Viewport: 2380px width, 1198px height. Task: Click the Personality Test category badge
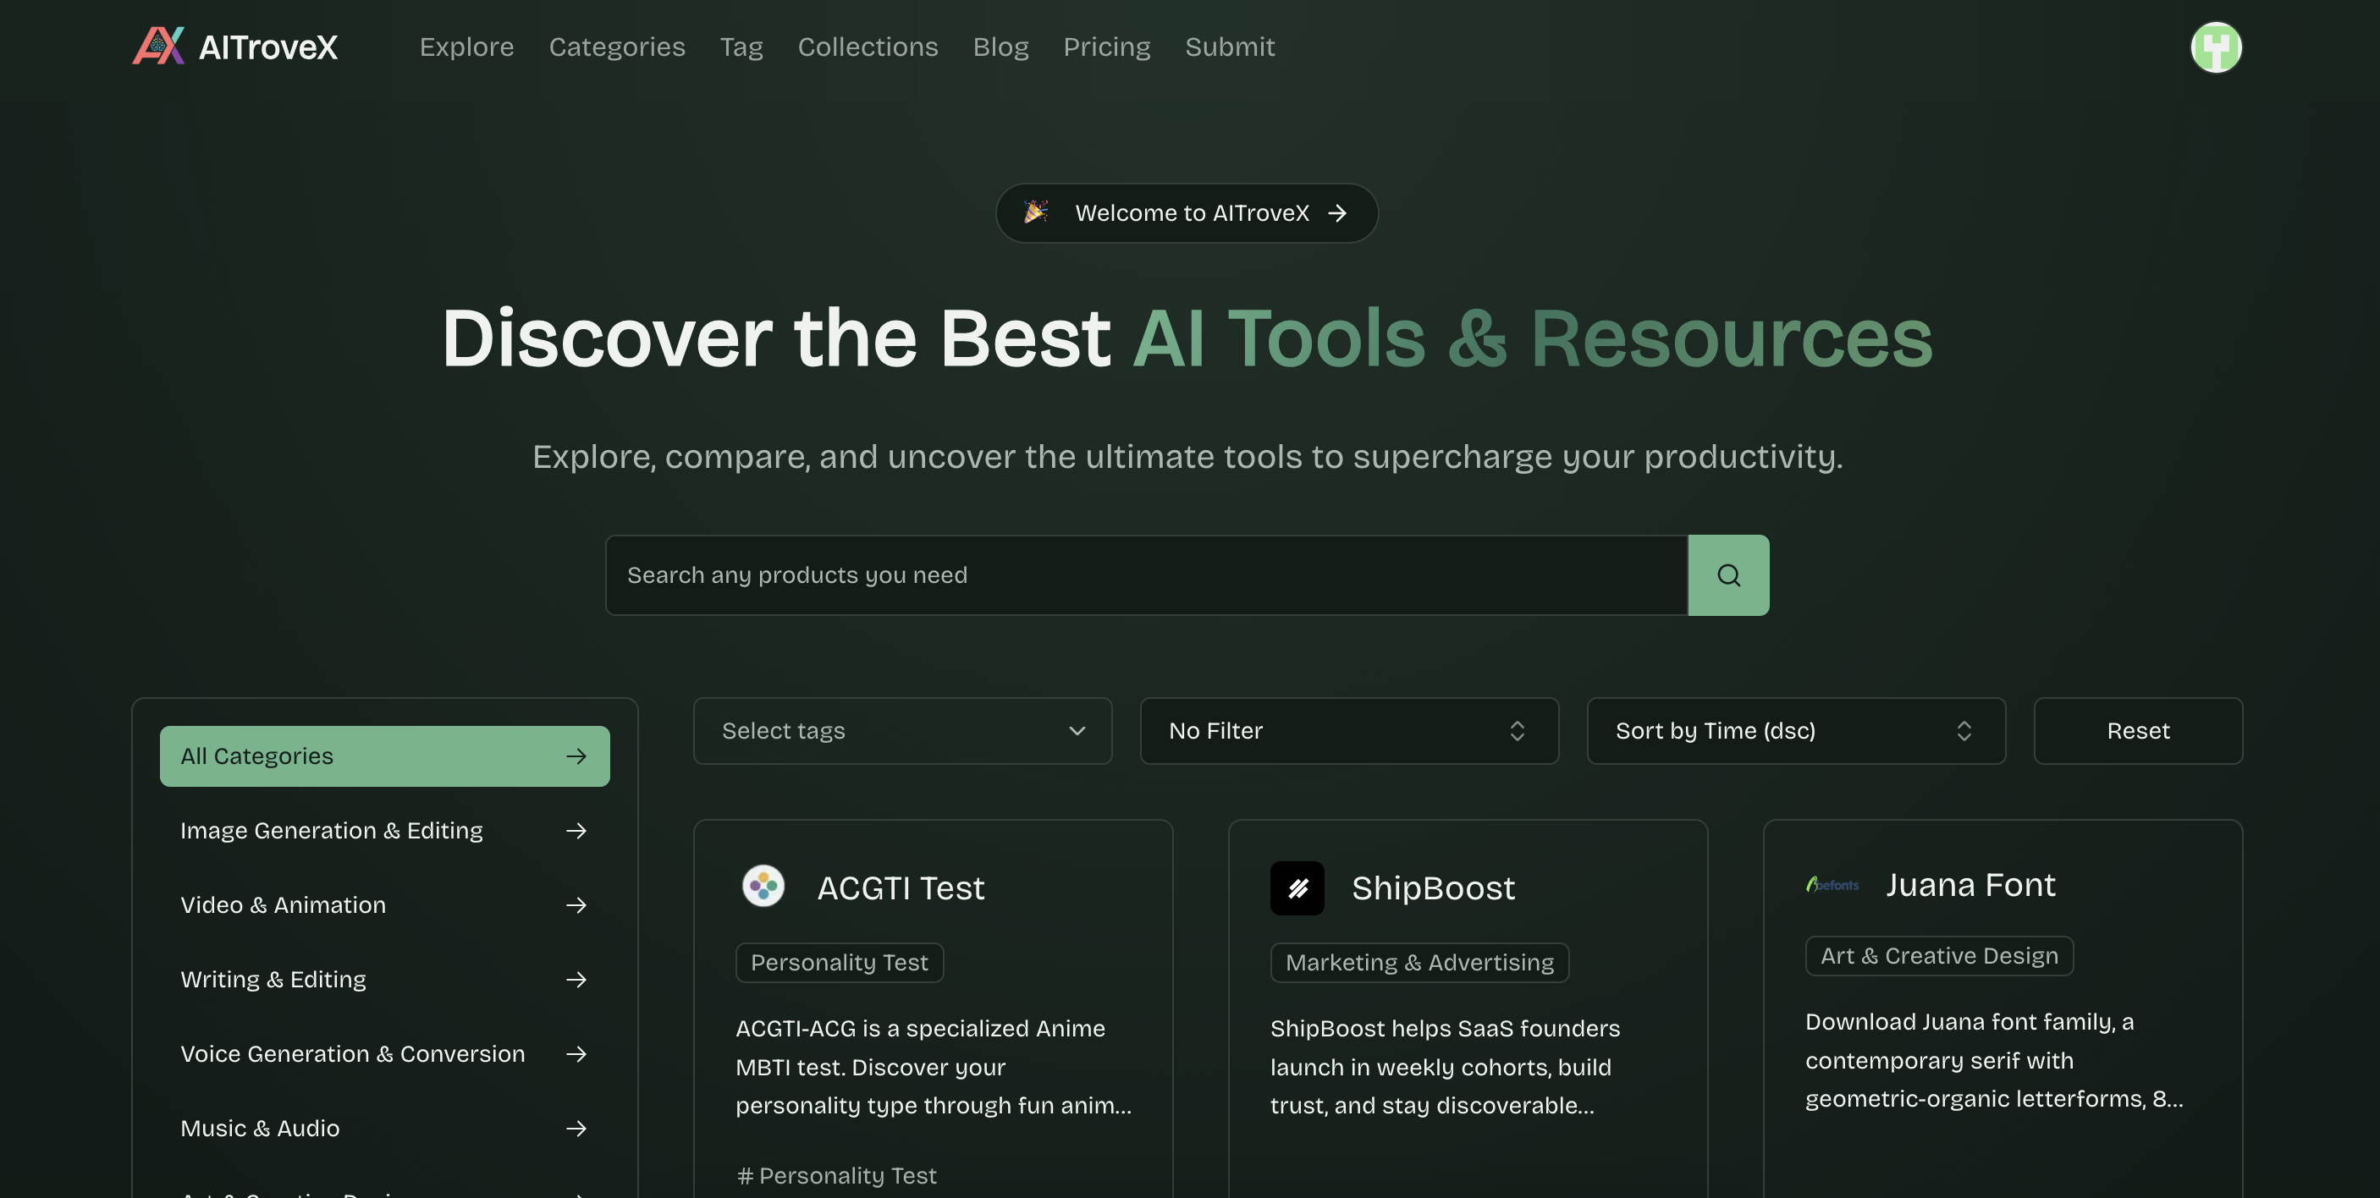tap(839, 963)
